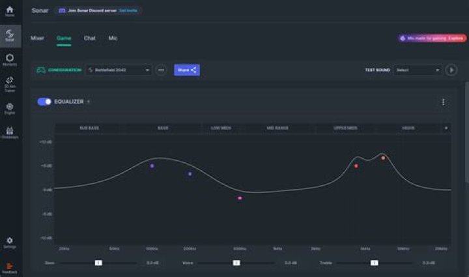Screen dimensions: 469x277
Task: Play the selected test sound
Action: click(x=451, y=70)
